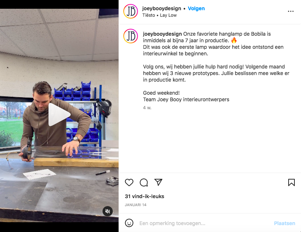Screen dimensions: 301x232
Task: Click the Plaatsen post button
Action: tap(285, 223)
